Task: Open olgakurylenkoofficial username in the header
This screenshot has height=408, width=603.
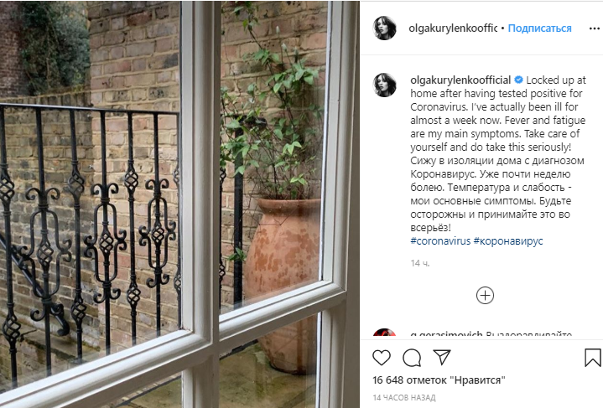Action: [453, 28]
